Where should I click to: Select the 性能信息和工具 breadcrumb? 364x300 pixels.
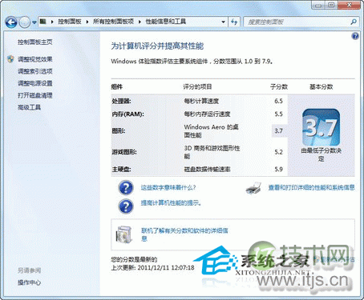pos(165,22)
